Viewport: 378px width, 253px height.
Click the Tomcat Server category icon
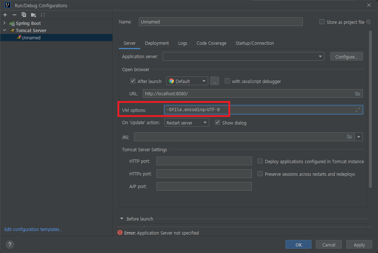point(12,31)
